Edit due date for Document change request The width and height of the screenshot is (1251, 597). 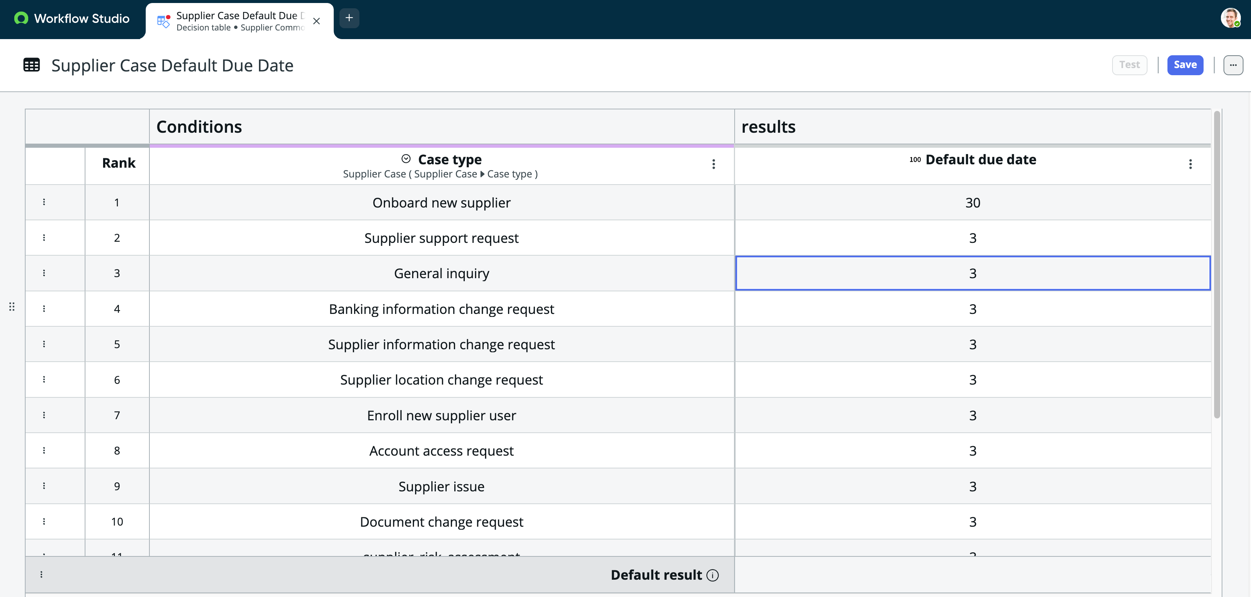[x=973, y=522]
